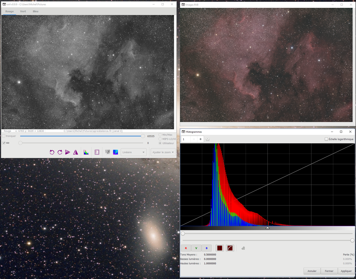Click the apresbalance.fit file path in status bar
This screenshot has height=279, width=356.
[x=93, y=131]
